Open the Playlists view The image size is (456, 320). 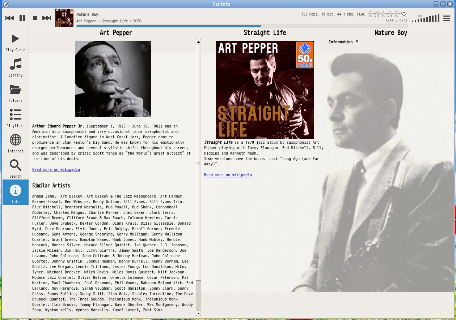pyautogui.click(x=16, y=118)
